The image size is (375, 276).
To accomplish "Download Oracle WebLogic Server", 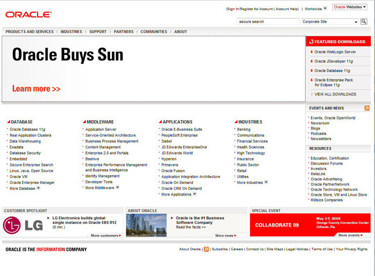I will coord(335,52).
